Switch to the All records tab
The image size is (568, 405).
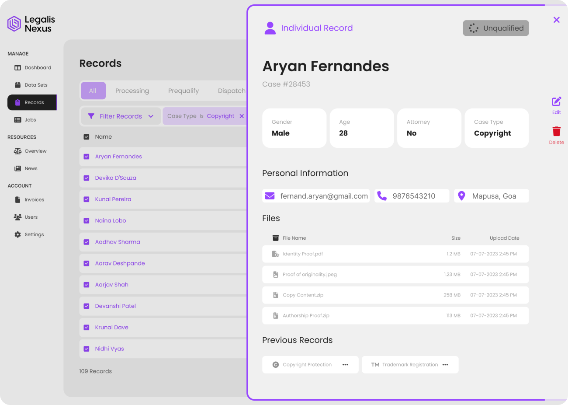[93, 91]
